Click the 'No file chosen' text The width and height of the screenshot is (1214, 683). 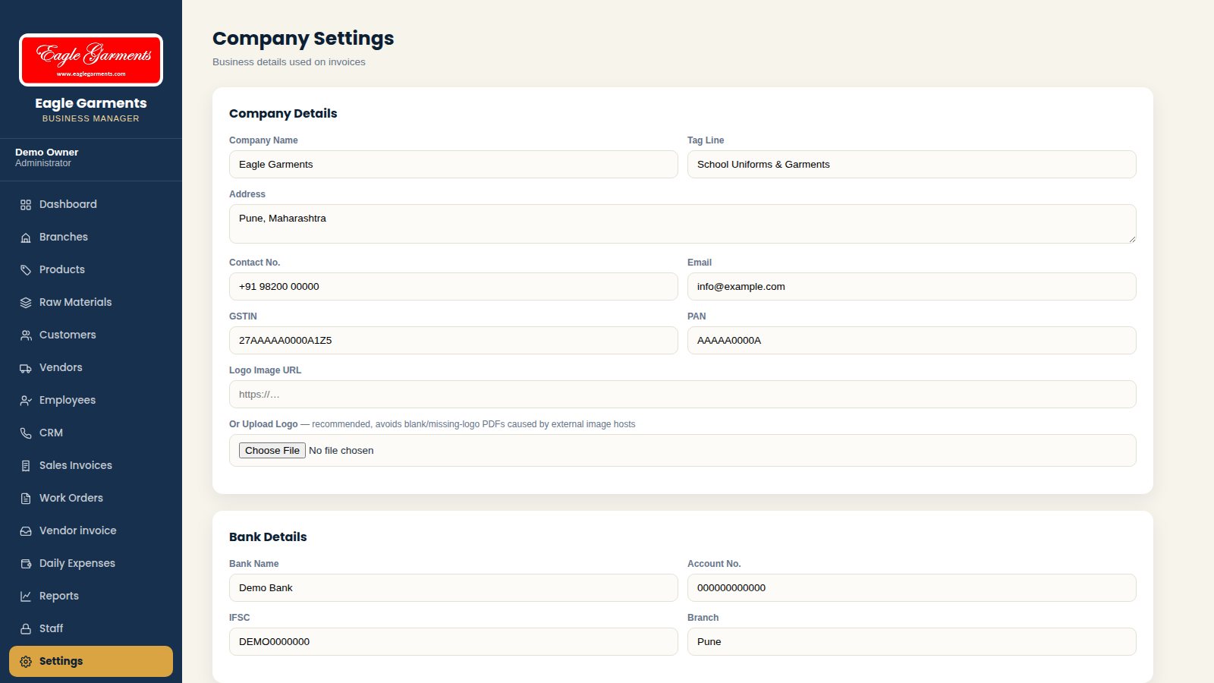[341, 450]
